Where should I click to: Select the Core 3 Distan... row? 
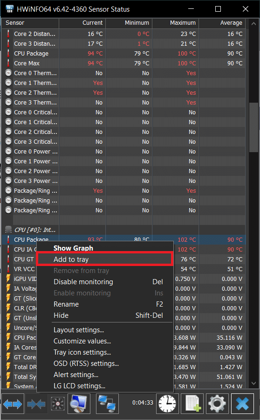click(x=123, y=44)
